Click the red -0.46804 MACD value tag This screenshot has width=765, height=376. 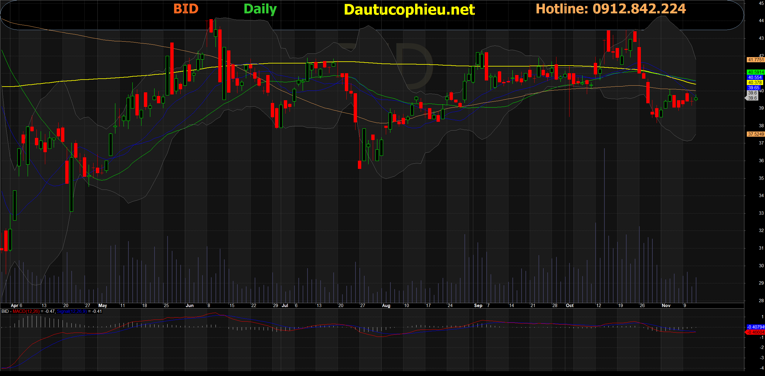pos(755,332)
